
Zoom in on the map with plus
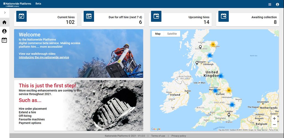[274, 118]
